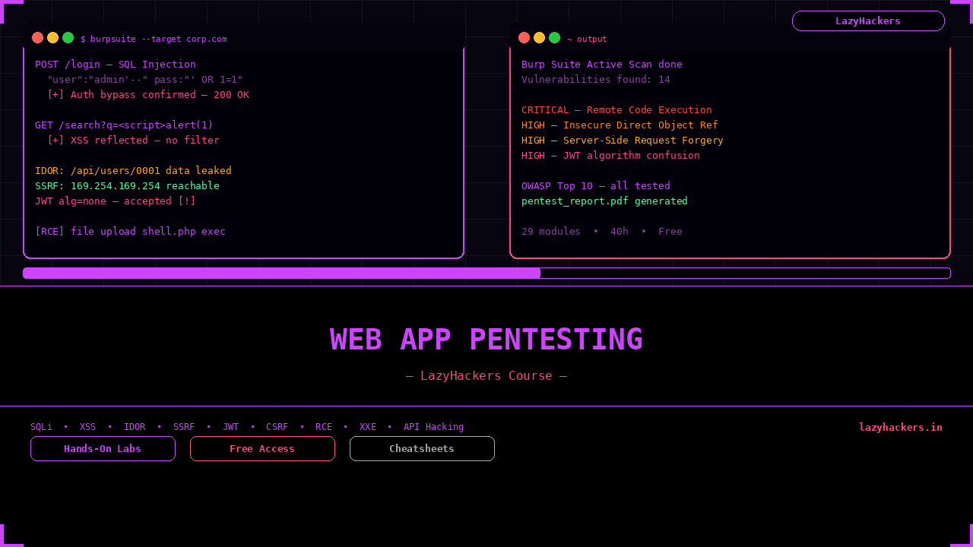Click the red dot on burpsuite terminal
This screenshot has width=973, height=547.
pyautogui.click(x=37, y=38)
